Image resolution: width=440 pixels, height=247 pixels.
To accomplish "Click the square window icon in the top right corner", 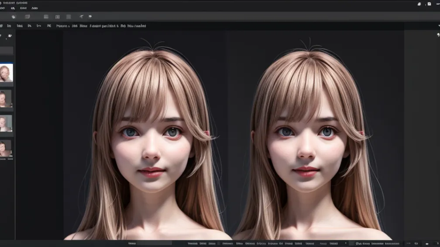I will click(x=429, y=4).
